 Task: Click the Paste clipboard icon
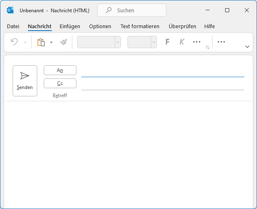coord(41,42)
